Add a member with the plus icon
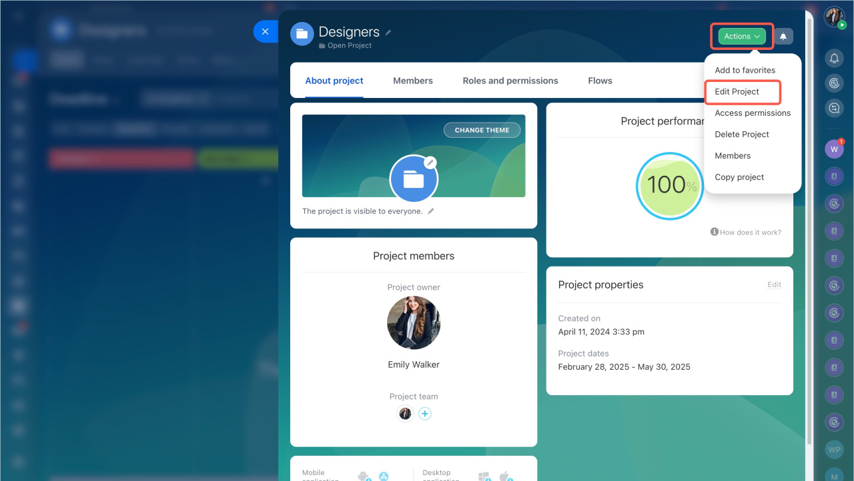The image size is (854, 481). point(425,414)
